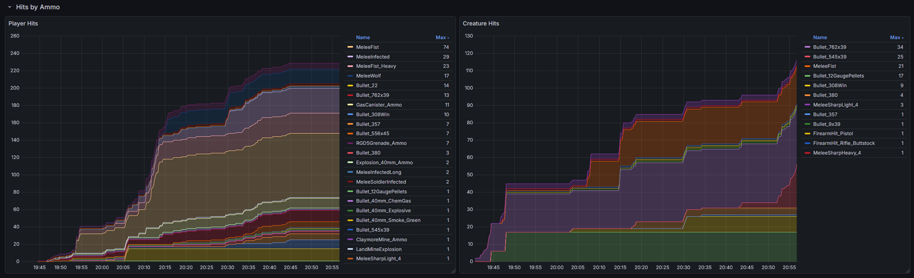The image size is (914, 278).
Task: Toggle ClaymoreMine_Ammo series visibility
Action: [381, 240]
